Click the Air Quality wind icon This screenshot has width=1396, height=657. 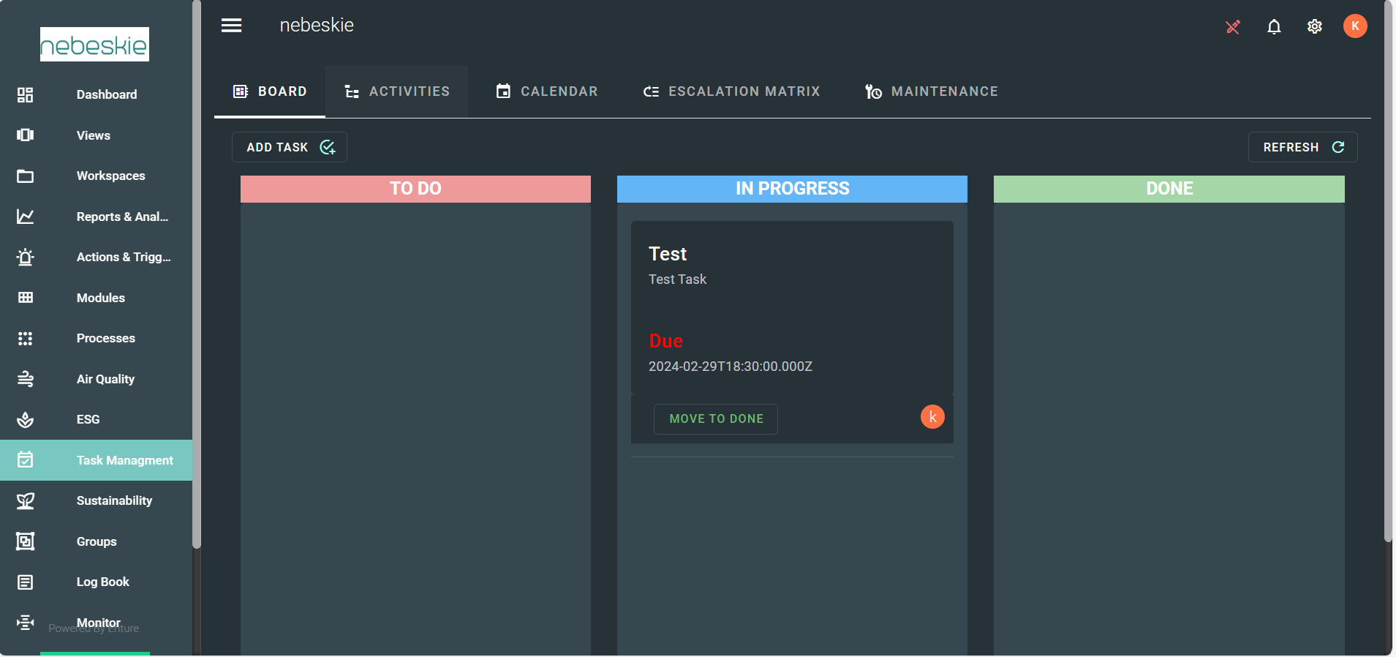click(26, 379)
